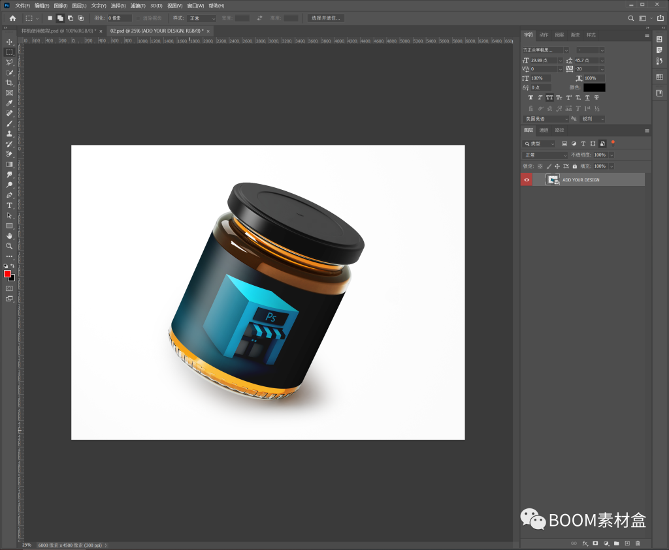Select the Brush tool

pos(9,123)
